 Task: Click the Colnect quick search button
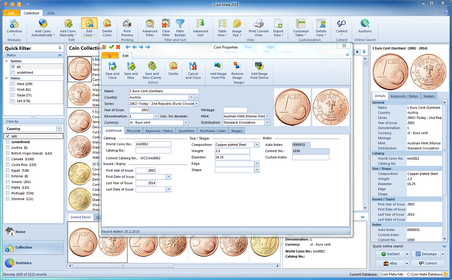tap(428, 263)
